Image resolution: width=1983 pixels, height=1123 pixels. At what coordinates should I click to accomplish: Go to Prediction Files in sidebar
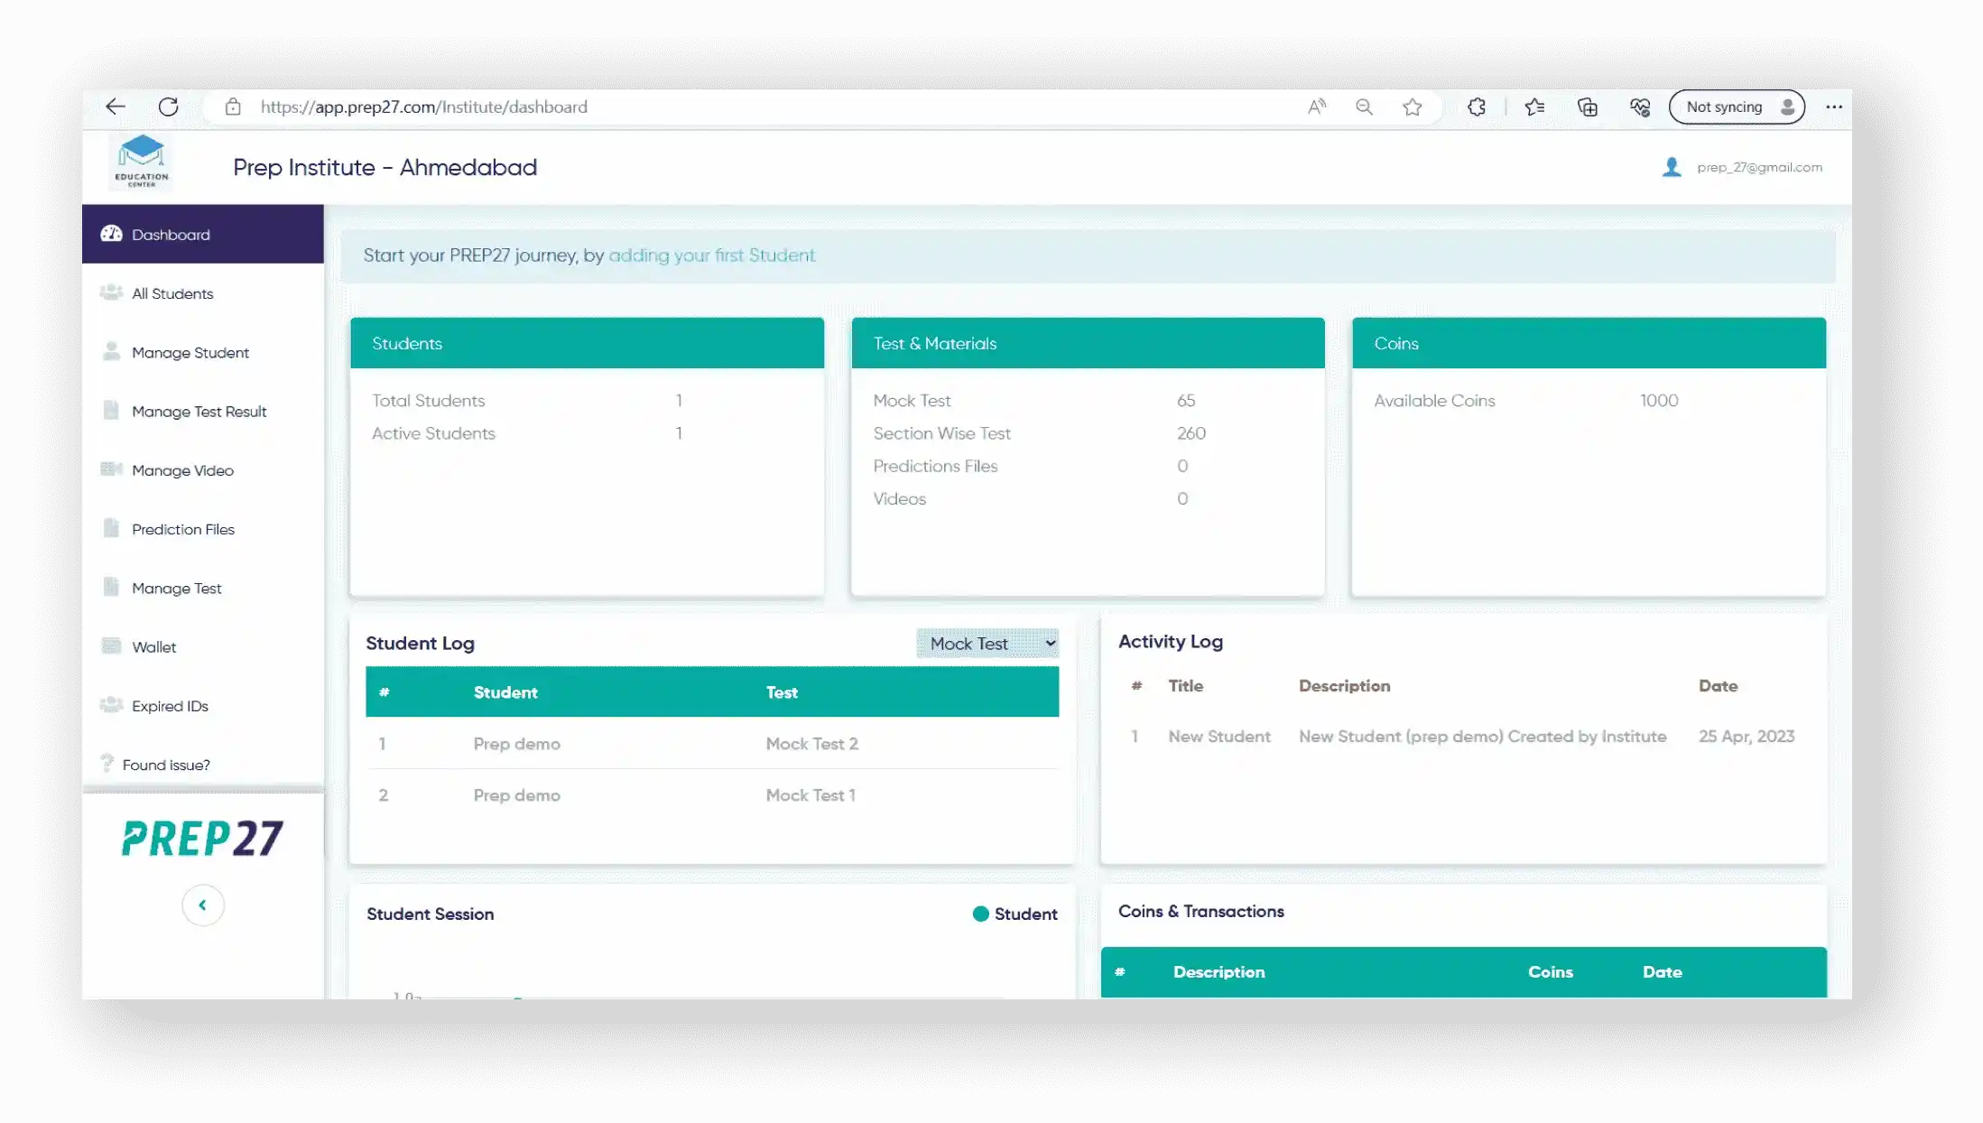[x=182, y=529]
